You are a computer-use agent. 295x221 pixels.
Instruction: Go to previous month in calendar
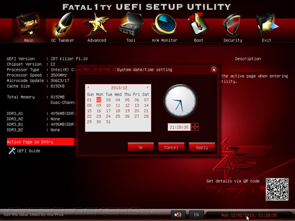pyautogui.click(x=88, y=87)
